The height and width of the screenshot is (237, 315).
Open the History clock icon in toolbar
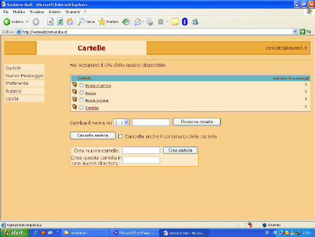pyautogui.click(x=126, y=22)
